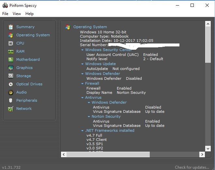Select the Graphics monitor icon
Viewport: 215px width, 170px height.
point(11,68)
